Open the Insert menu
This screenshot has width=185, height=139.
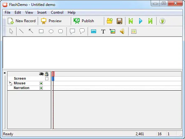[x=42, y=12]
